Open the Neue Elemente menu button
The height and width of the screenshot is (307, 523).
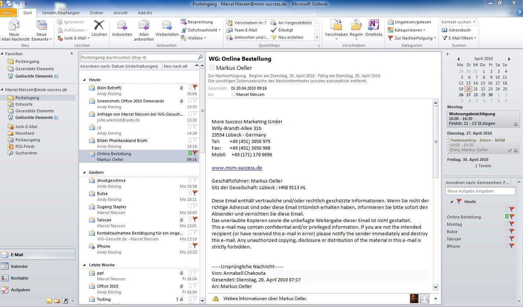41,30
